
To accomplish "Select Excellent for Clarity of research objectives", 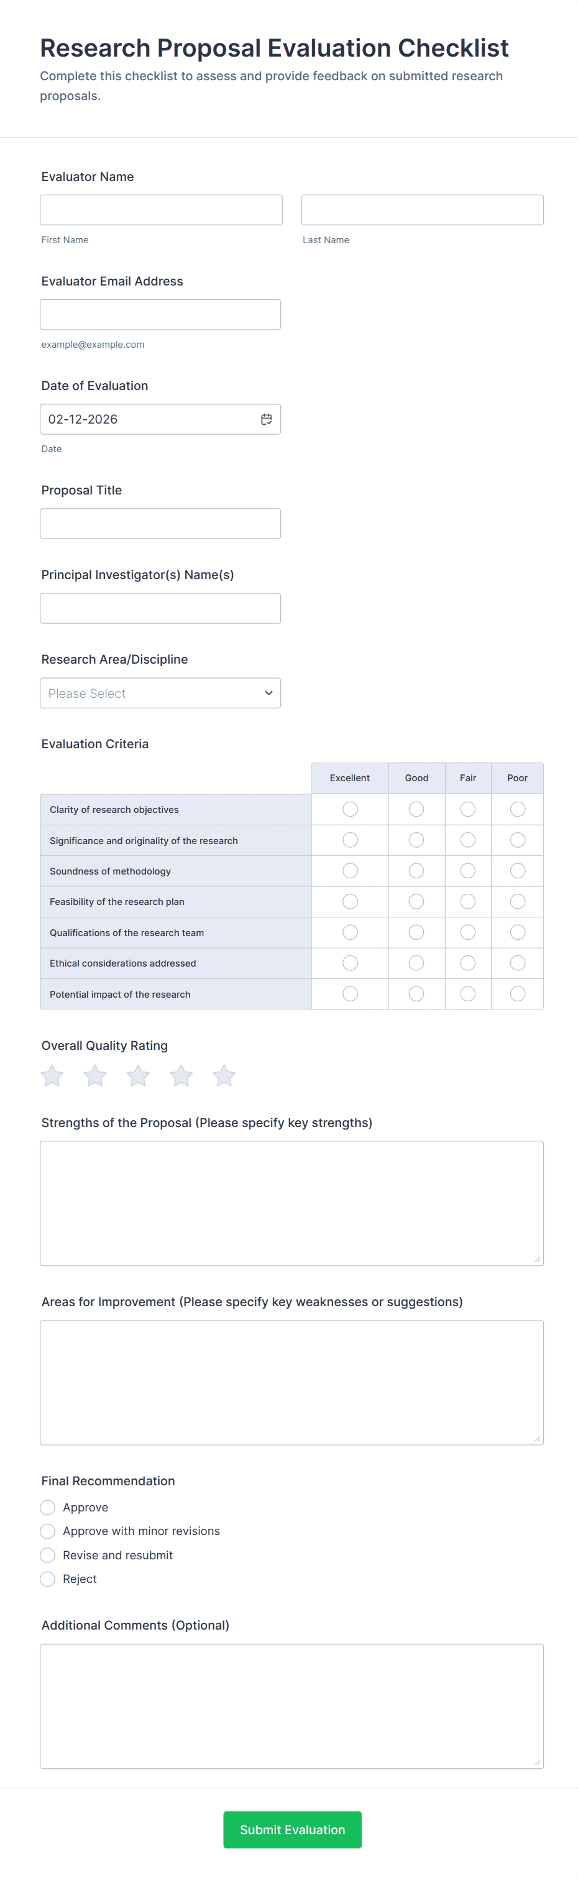I will (350, 809).
